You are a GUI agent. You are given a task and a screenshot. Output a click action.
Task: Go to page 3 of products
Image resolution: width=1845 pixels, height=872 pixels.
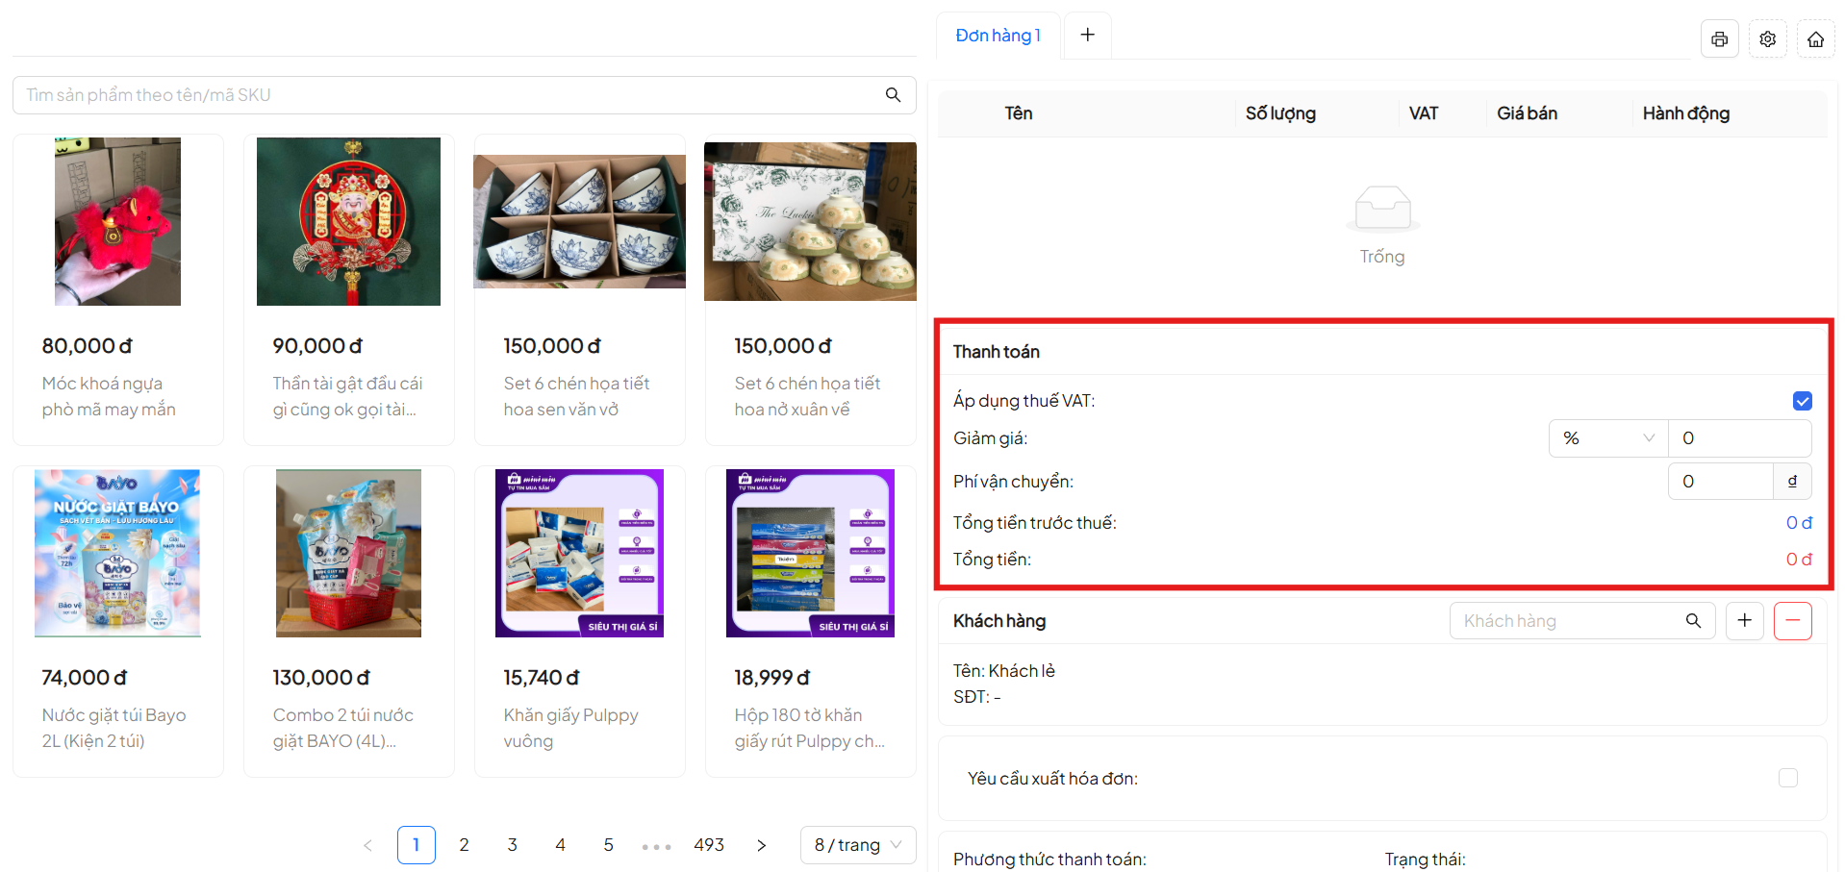click(x=512, y=845)
